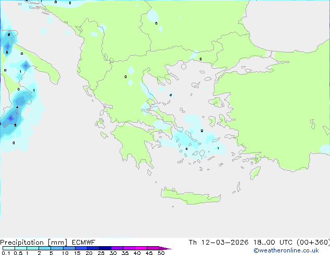The height and width of the screenshot is (255, 330).
Task: Click the '18..00 UTC' time label
Action: (273, 243)
